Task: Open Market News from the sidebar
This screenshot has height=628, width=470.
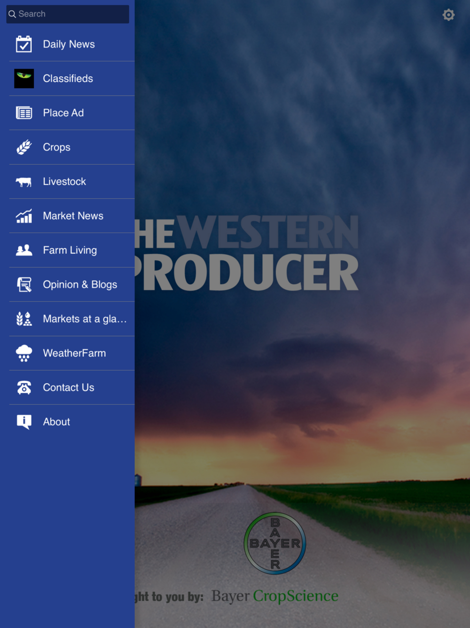Action: pos(73,216)
